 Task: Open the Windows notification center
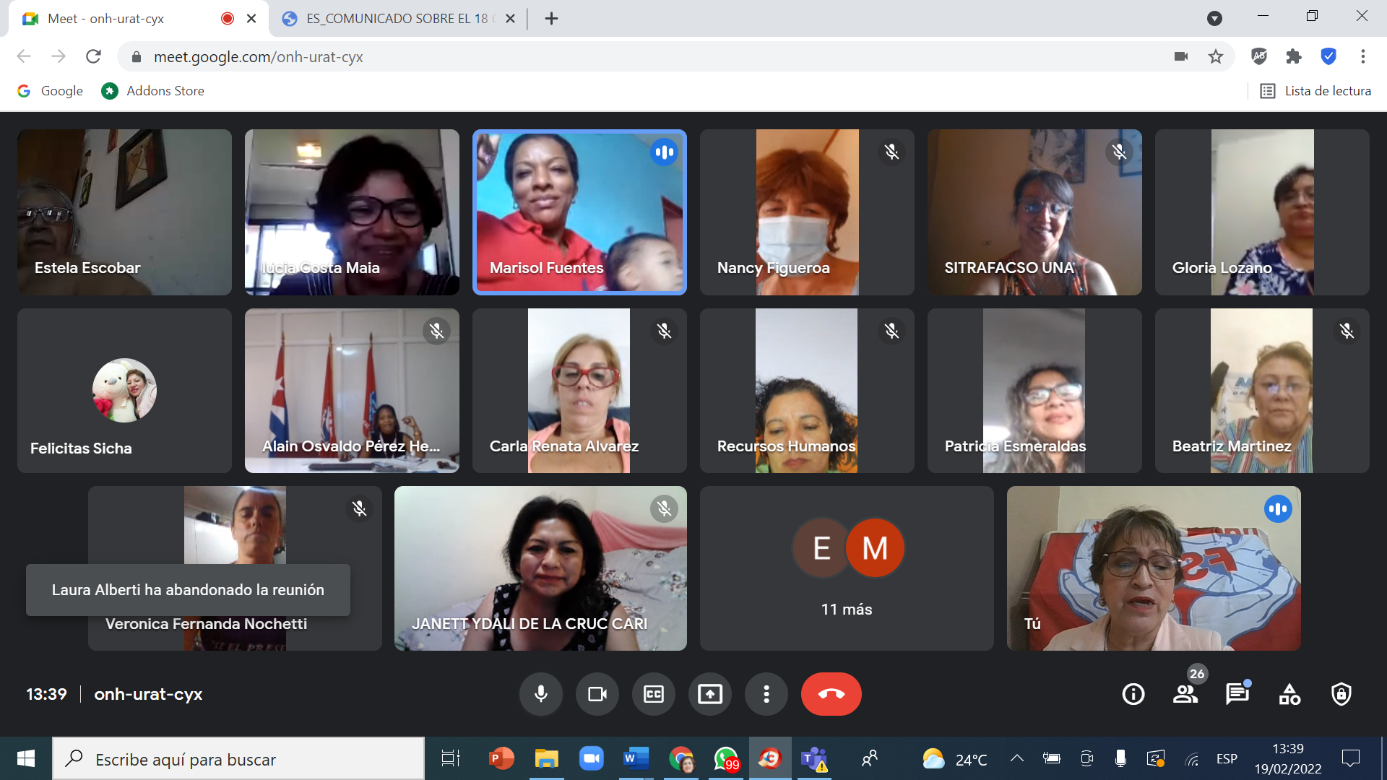click(1350, 758)
